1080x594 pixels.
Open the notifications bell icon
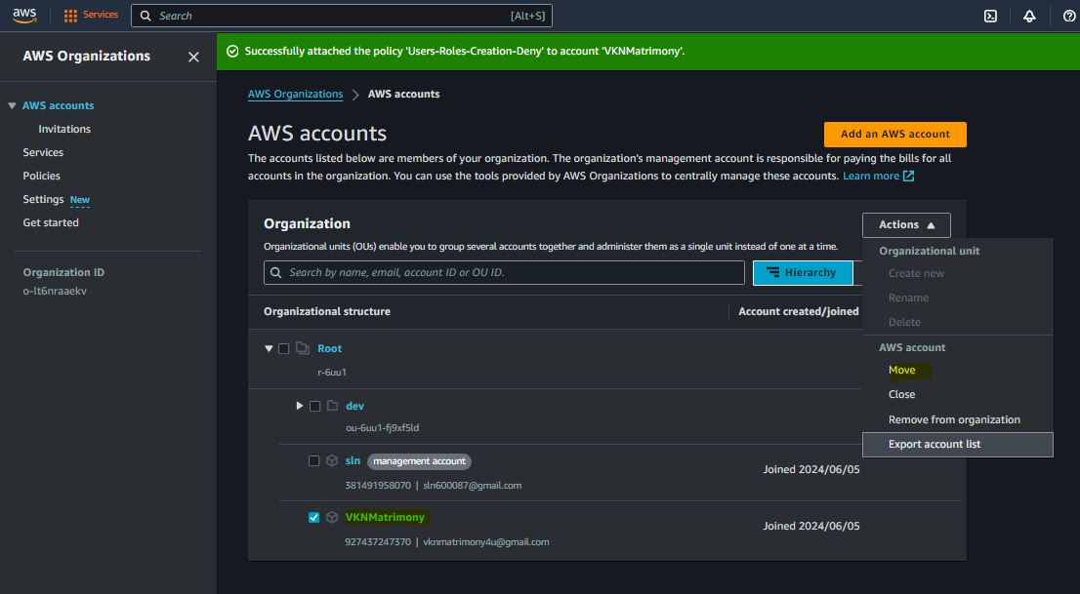tap(1029, 16)
